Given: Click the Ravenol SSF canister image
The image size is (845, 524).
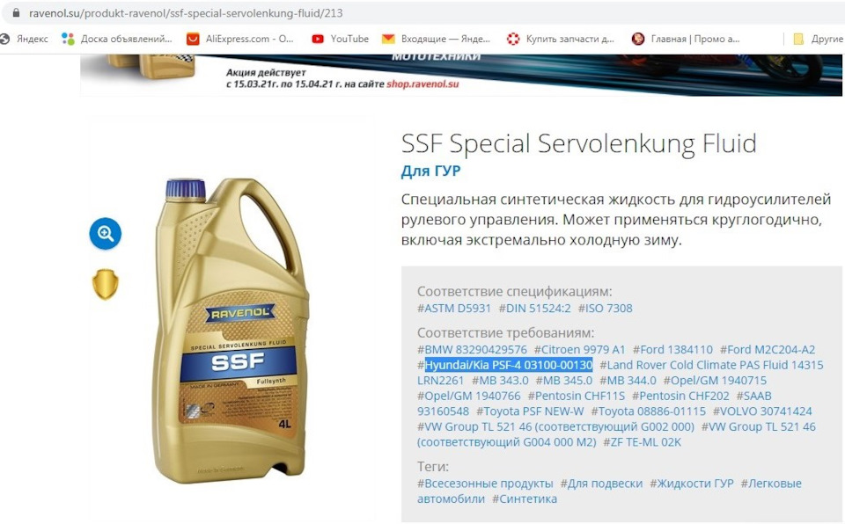Looking at the screenshot, I should [231, 330].
